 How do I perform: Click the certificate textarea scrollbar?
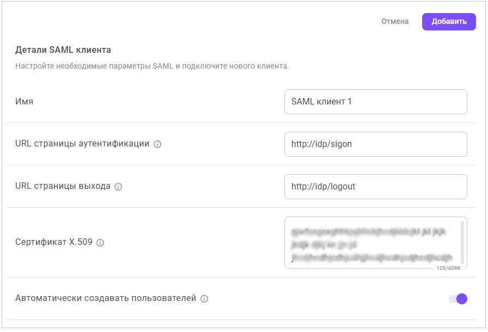462,243
